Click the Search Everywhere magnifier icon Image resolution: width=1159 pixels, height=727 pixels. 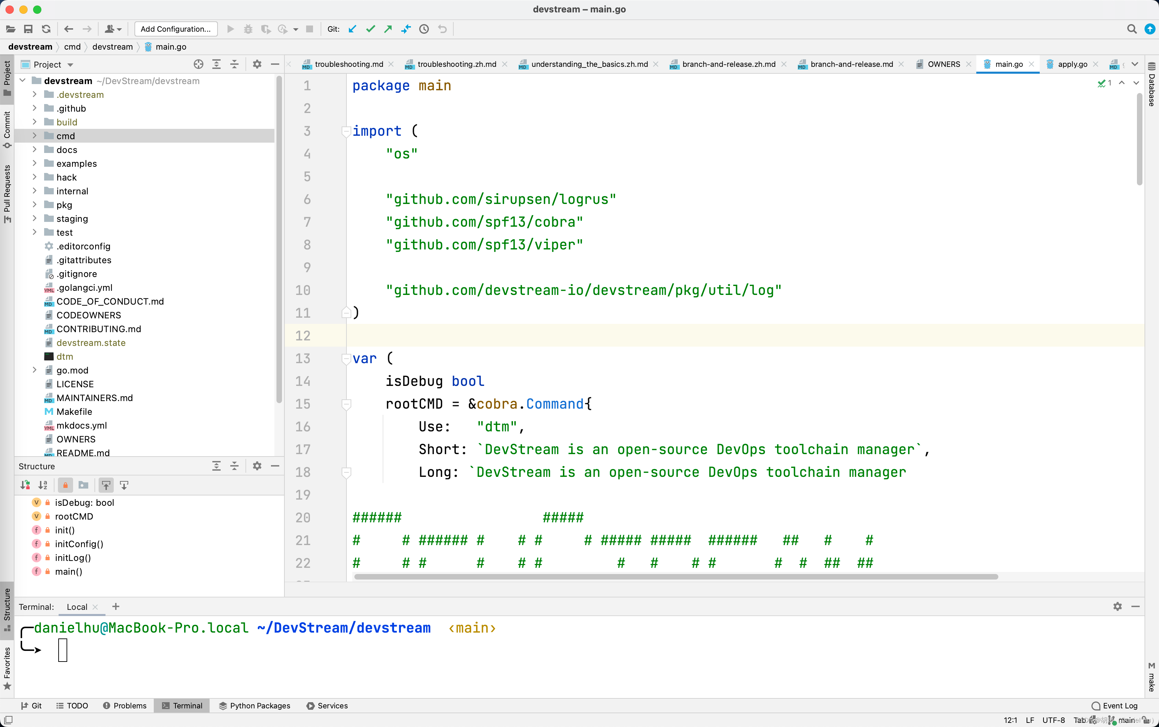coord(1131,29)
